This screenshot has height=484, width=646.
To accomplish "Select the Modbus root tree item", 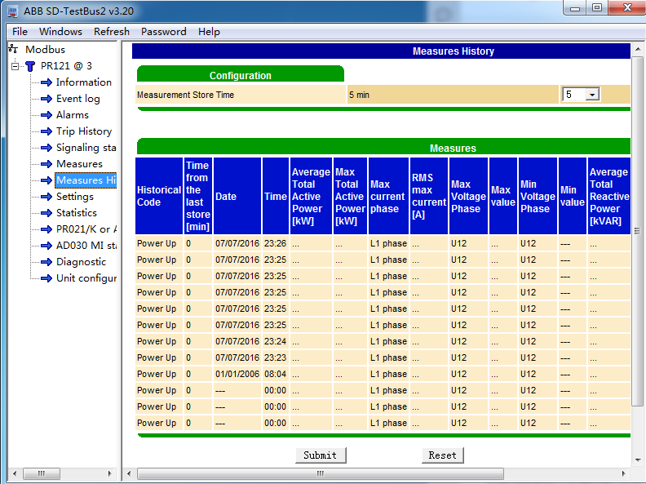I will (x=45, y=50).
